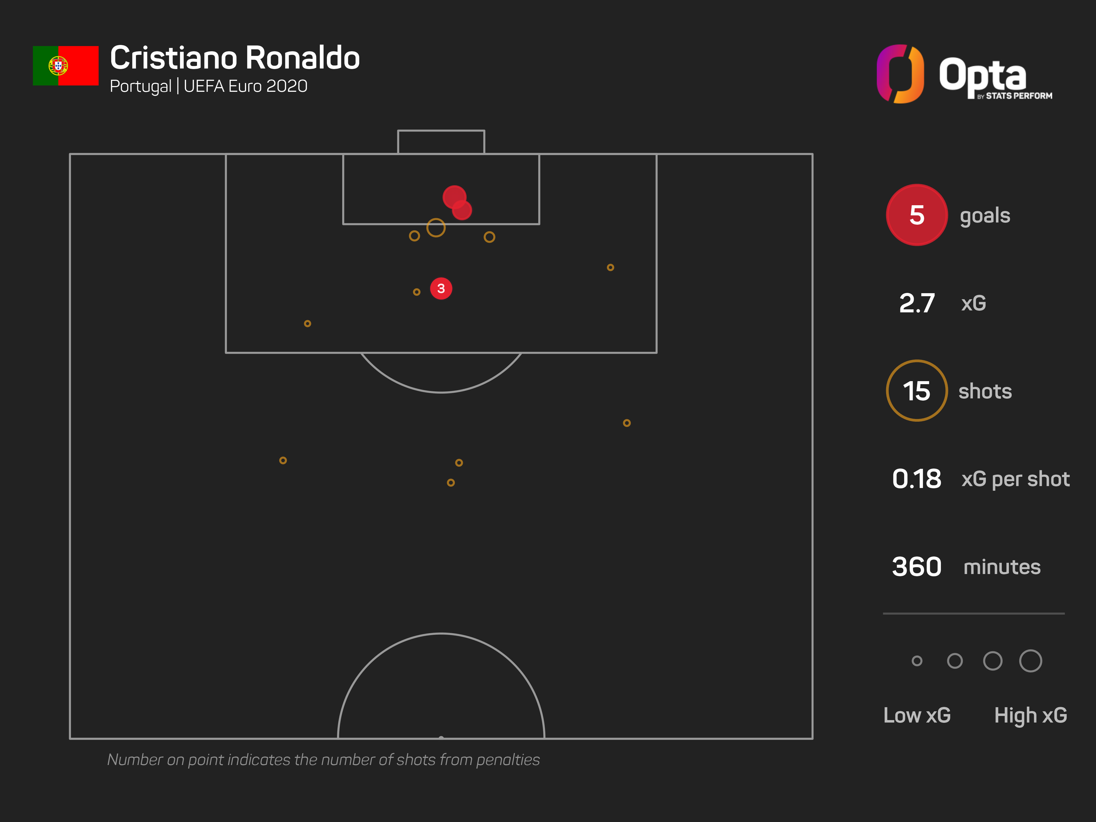Click the small shot marker beside the penalty marker
This screenshot has height=822, width=1096.
click(x=416, y=292)
